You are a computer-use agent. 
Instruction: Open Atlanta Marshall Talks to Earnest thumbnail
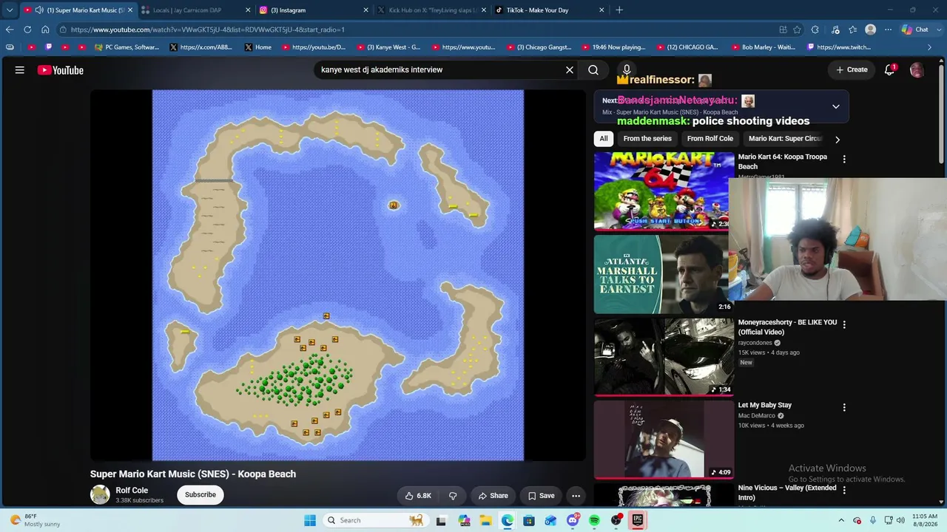(x=664, y=274)
